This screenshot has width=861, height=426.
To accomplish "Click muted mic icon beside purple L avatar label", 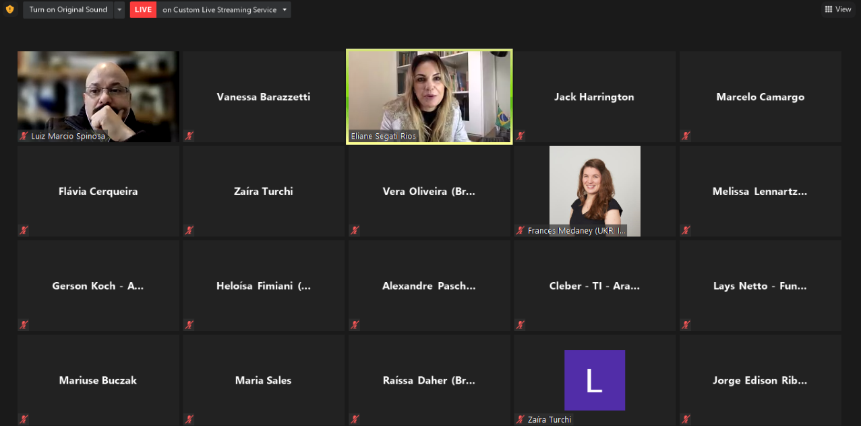I will click(x=521, y=419).
